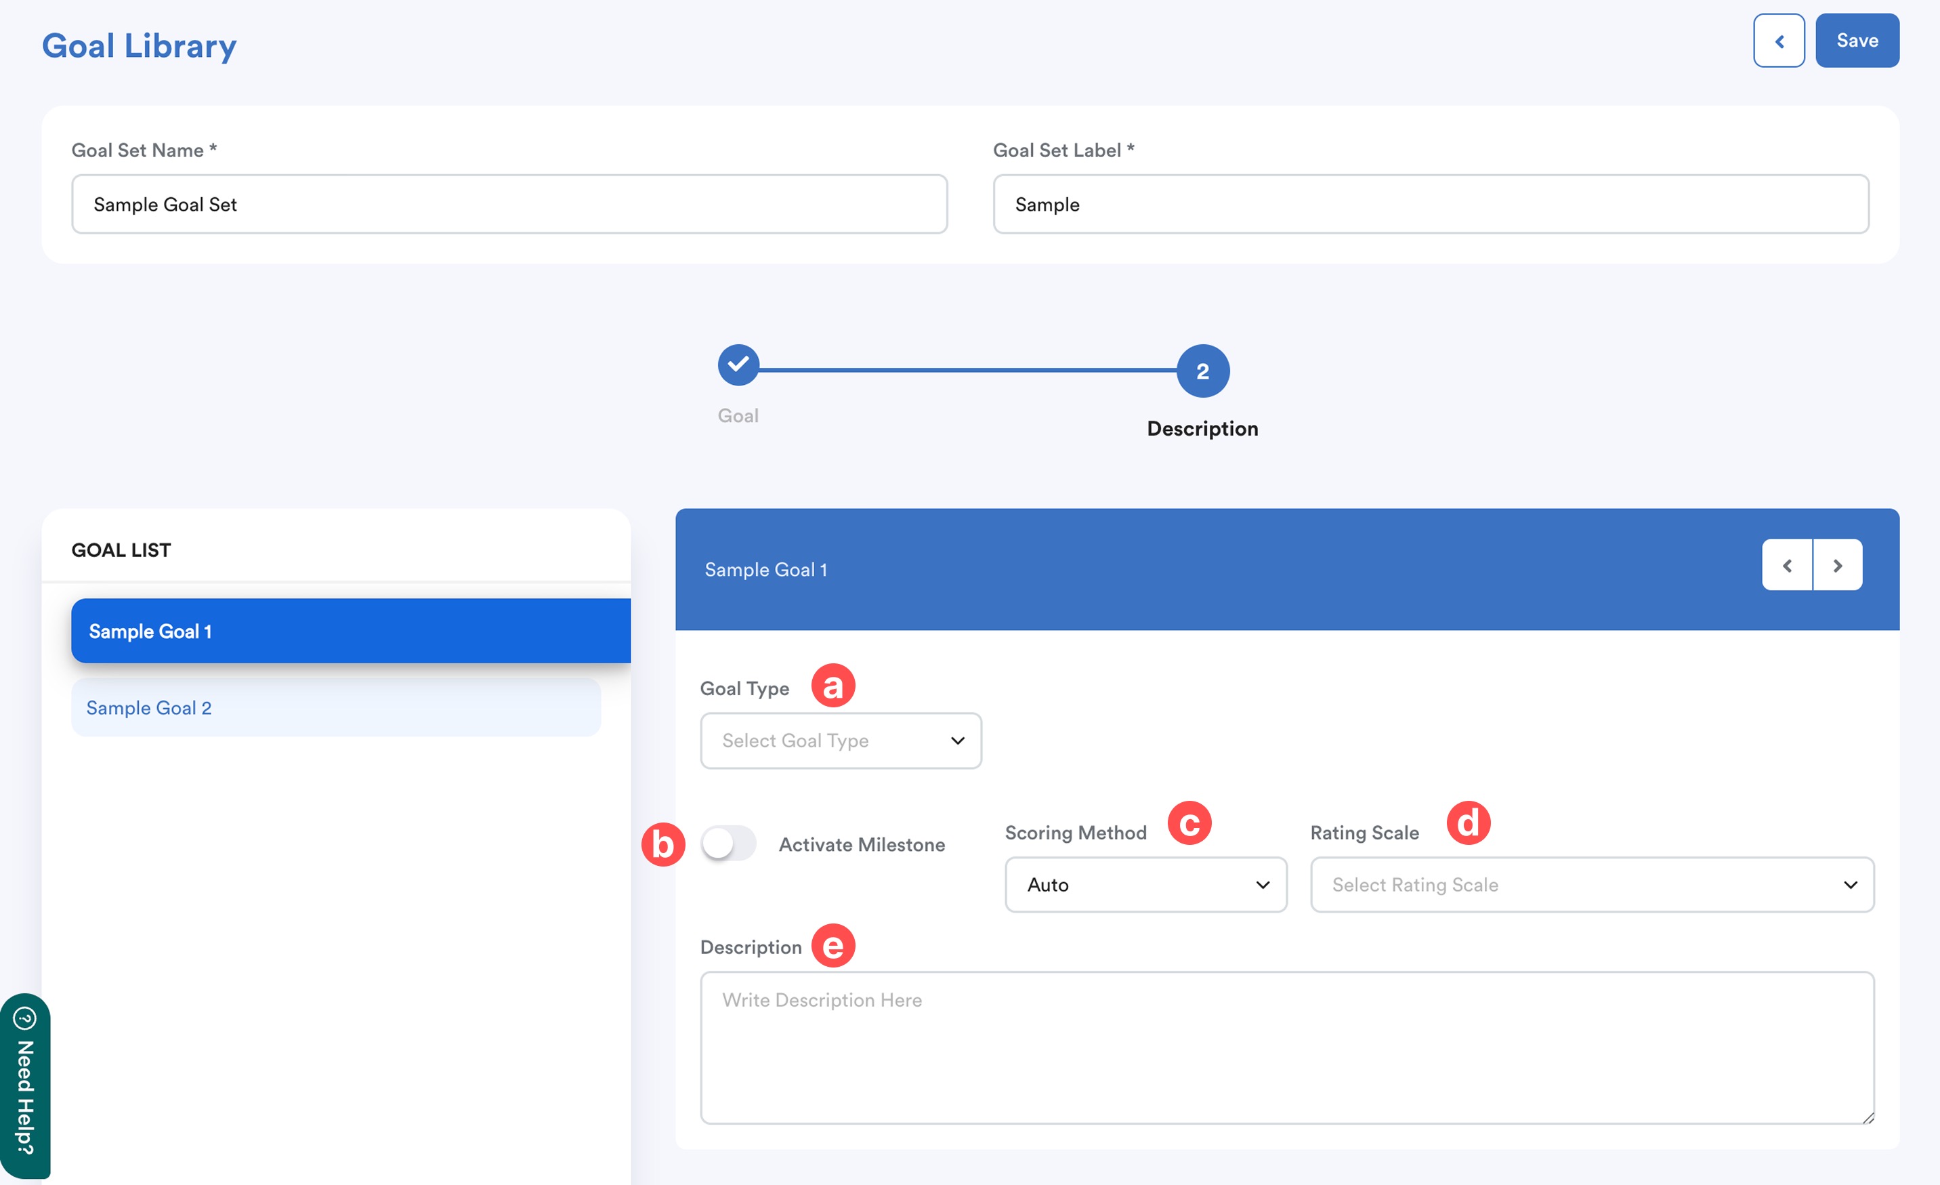Screen dimensions: 1940x1185
Task: Click the completed Goal step checkmark
Action: coord(738,365)
